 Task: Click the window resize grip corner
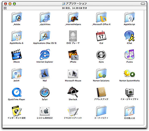[x=146, y=126]
